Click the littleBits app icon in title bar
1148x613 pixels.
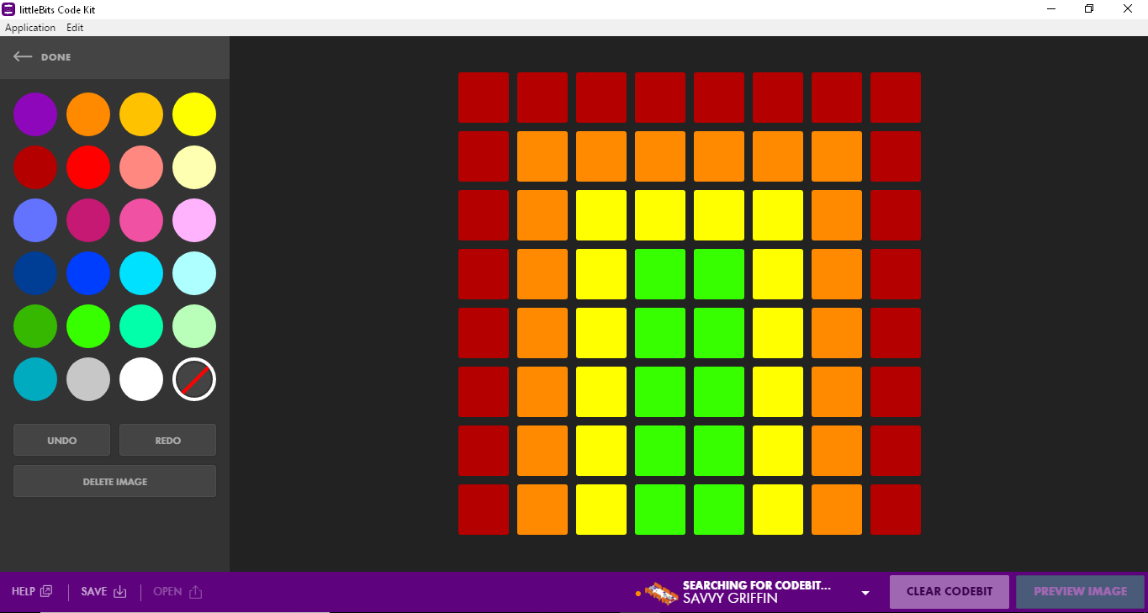tap(8, 9)
